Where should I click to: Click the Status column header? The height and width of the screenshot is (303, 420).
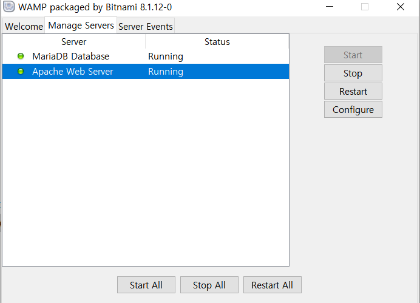[217, 42]
